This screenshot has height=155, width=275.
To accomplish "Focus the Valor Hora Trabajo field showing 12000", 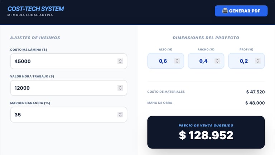I will tap(69, 88).
